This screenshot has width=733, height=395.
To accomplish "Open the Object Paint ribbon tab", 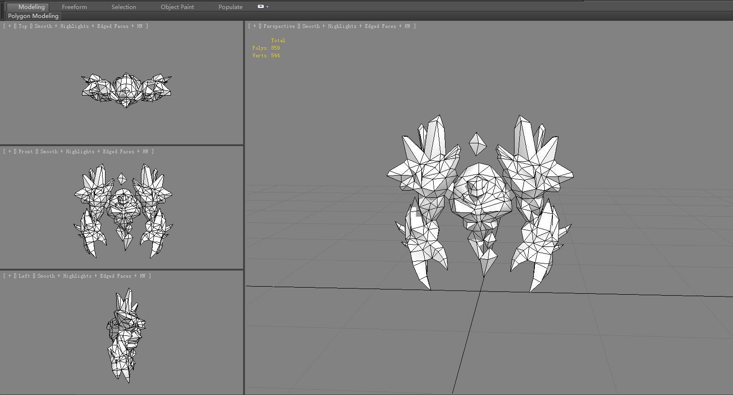I will 177,7.
